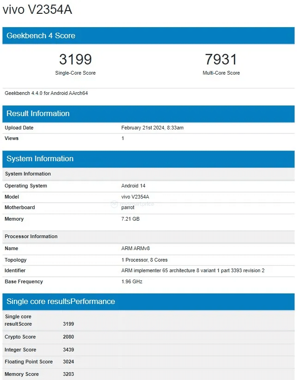Click the 'Model' row label
This screenshot has width=298, height=380.
[12, 197]
